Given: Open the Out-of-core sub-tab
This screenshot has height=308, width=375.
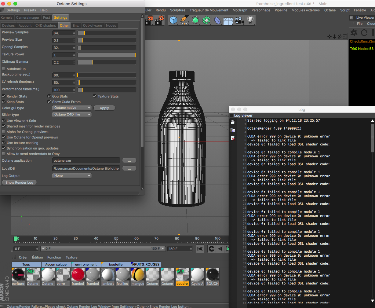Looking at the screenshot, I should (93, 25).
